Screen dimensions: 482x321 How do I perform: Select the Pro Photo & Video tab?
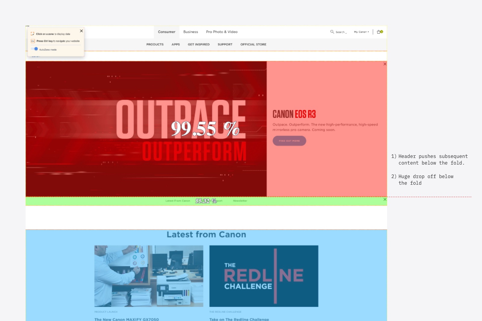click(x=222, y=32)
